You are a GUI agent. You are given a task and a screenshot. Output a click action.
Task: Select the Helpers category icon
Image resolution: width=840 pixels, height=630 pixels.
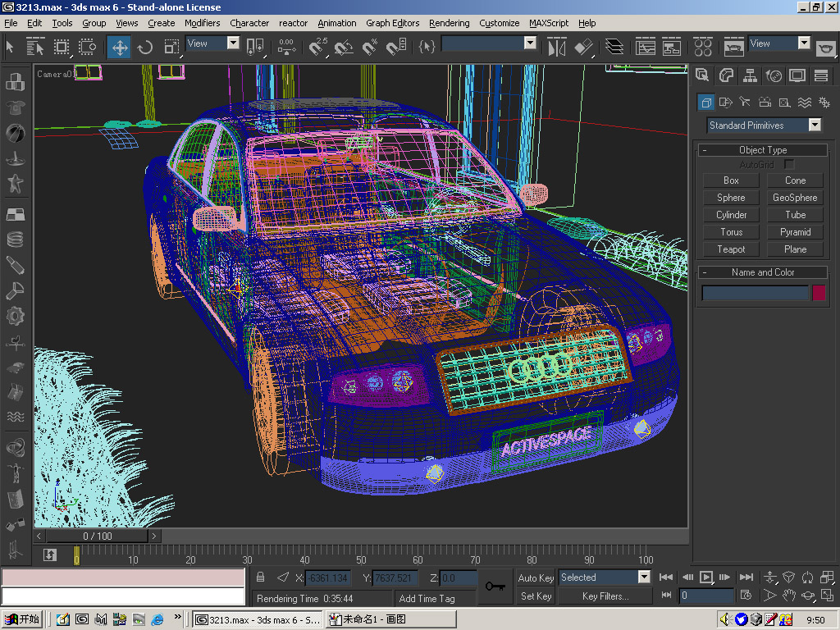(784, 102)
